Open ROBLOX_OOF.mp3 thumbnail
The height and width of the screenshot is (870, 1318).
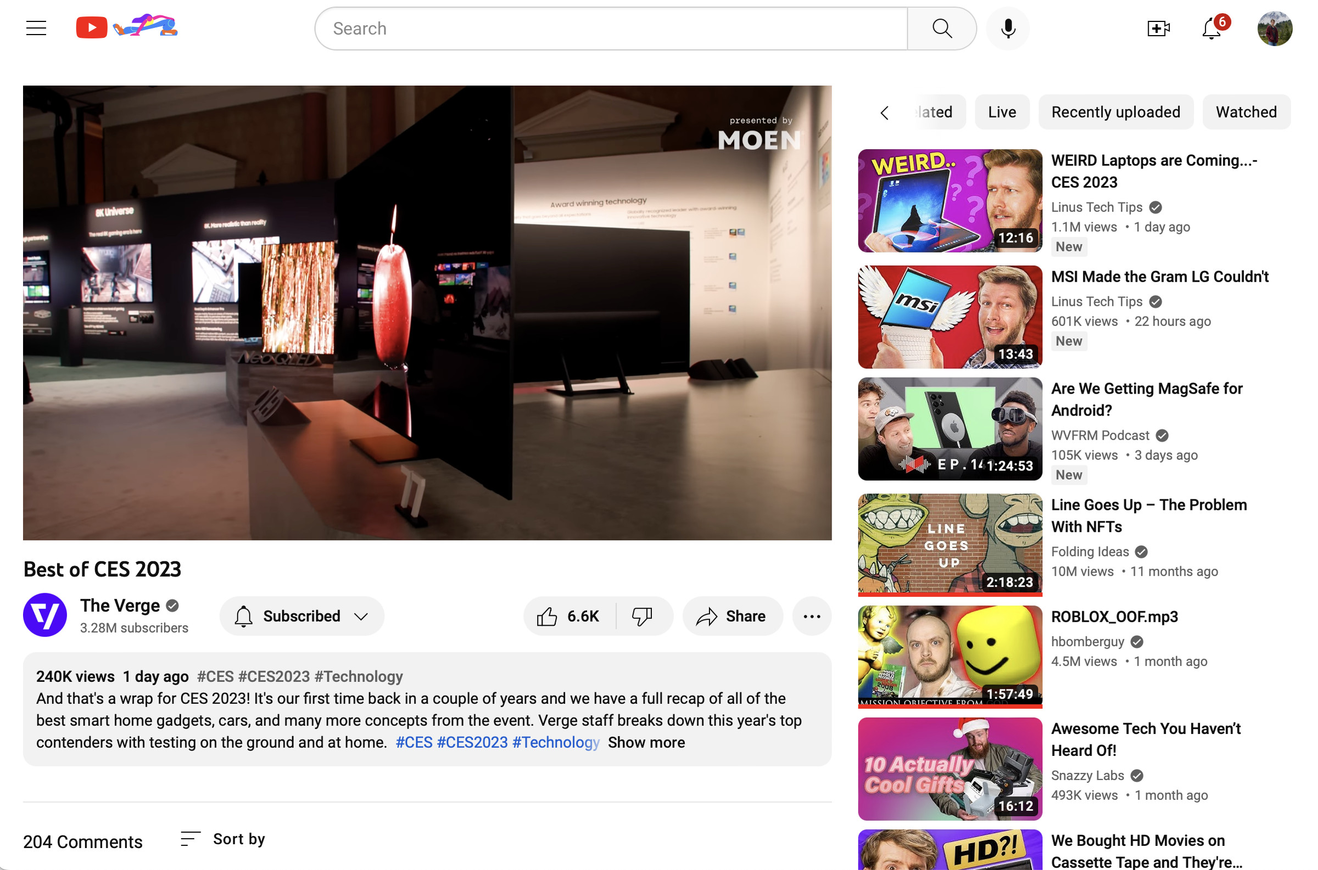[950, 657]
